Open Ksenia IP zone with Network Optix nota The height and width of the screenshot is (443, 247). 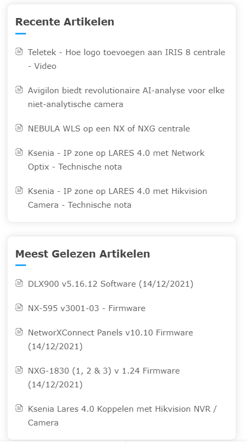pos(116,160)
